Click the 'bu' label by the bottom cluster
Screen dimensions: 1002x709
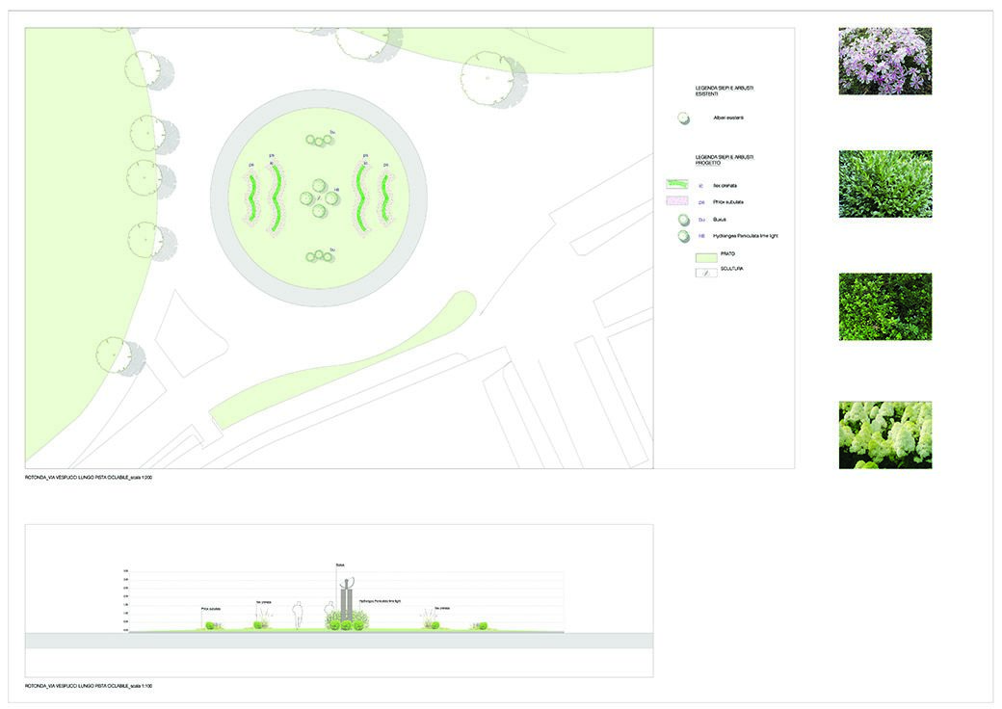(332, 249)
